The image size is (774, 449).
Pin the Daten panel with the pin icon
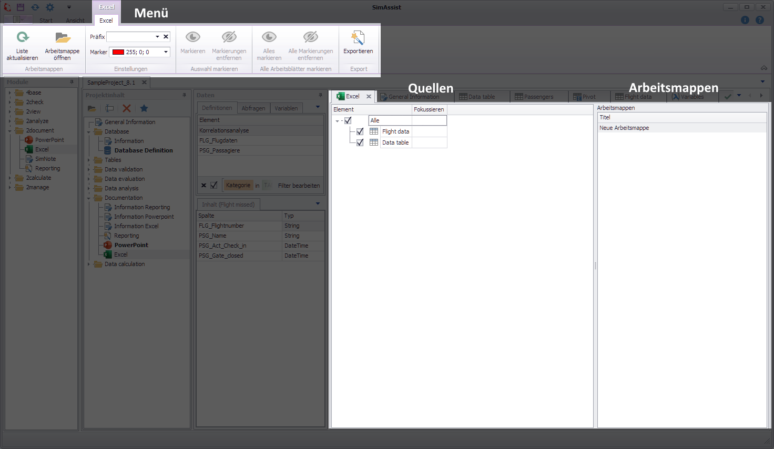[x=320, y=95]
